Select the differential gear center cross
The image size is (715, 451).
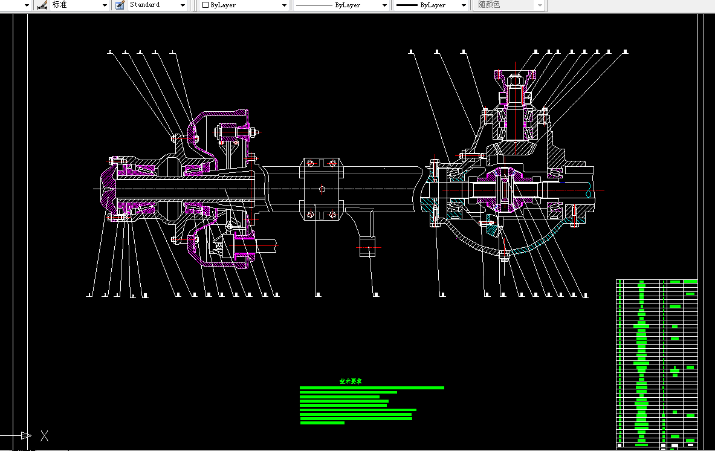click(505, 189)
